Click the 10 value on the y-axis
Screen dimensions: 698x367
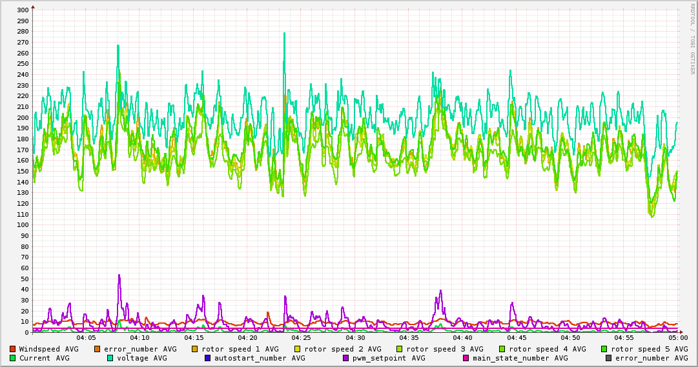pos(25,322)
